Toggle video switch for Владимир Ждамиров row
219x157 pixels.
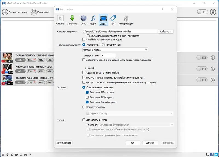[x=202, y=80]
